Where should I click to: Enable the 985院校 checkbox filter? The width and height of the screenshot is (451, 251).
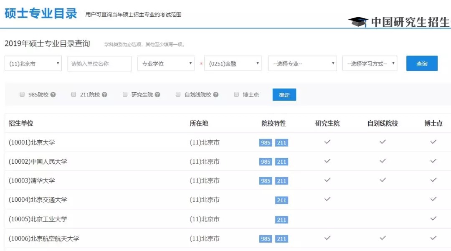tap(23, 94)
